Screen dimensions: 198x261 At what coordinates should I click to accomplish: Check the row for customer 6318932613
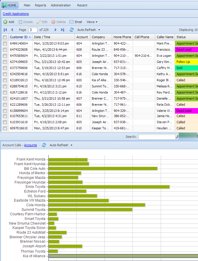pos(5,80)
